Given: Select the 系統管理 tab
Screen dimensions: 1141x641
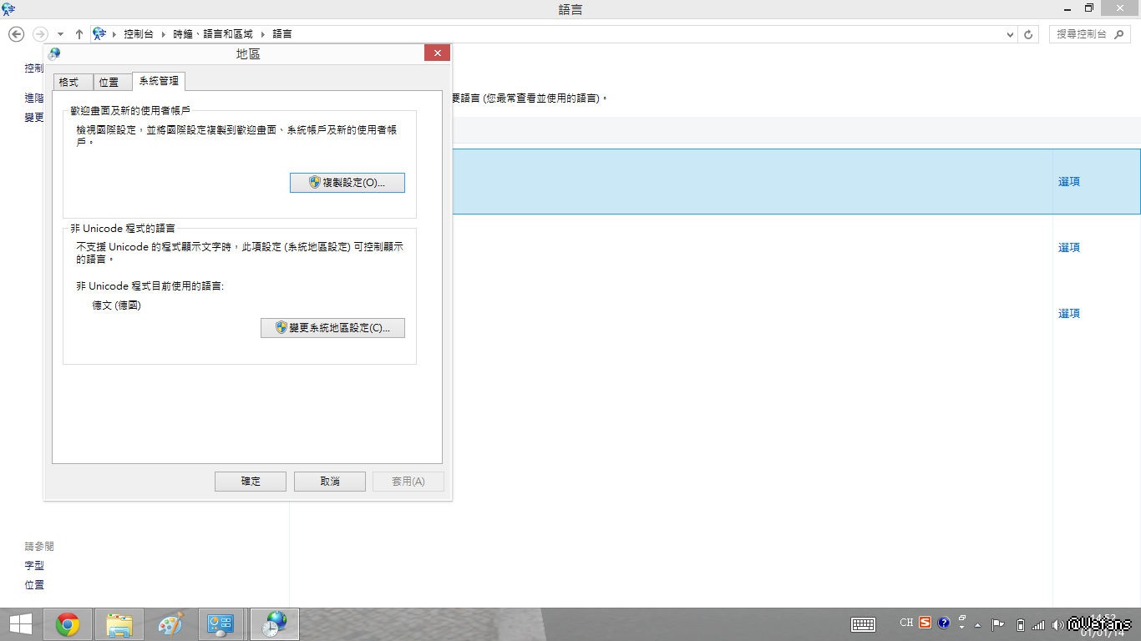Looking at the screenshot, I should (159, 81).
